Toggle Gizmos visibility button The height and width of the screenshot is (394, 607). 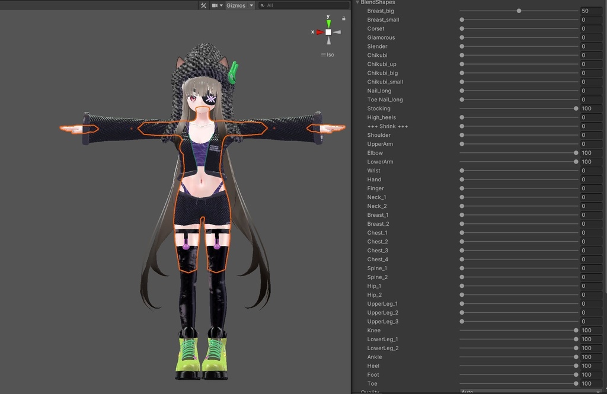[235, 5]
